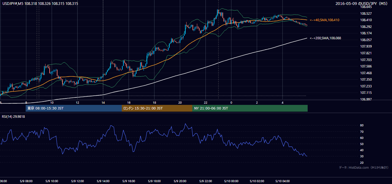The image size is (392, 184).
Task: Click hour label 22 under the price chart
Action: coord(206,102)
